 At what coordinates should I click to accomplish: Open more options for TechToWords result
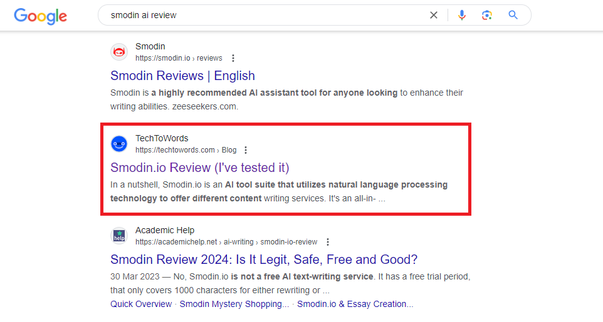tap(246, 150)
